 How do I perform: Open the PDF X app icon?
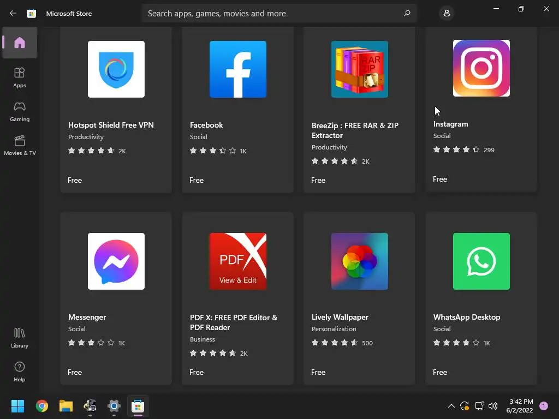click(x=238, y=261)
